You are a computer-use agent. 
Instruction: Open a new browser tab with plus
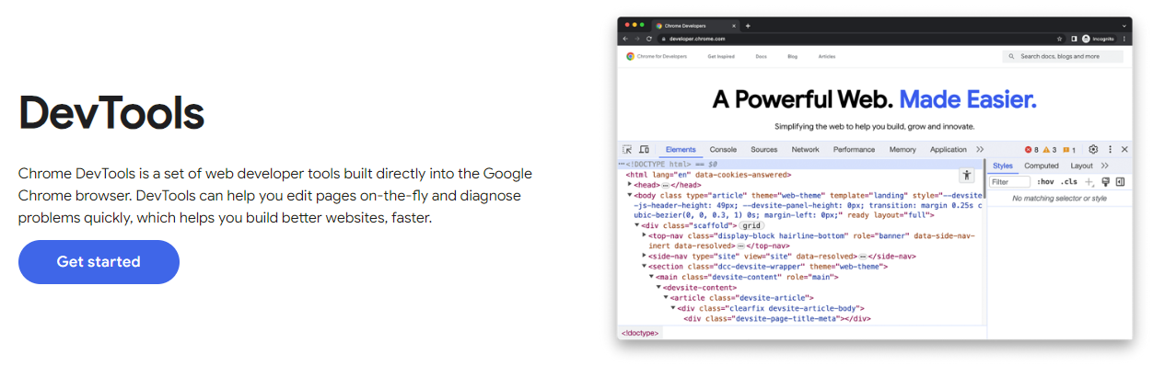click(x=748, y=26)
